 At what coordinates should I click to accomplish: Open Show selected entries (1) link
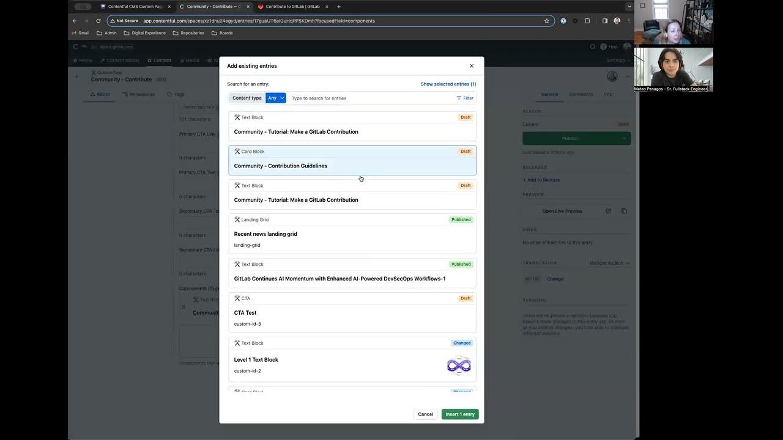(x=448, y=84)
